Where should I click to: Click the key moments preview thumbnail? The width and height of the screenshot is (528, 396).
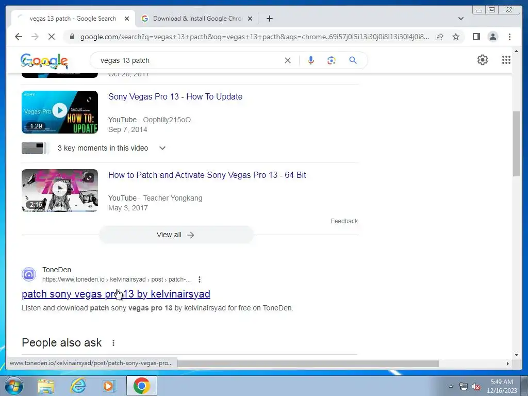(34, 148)
